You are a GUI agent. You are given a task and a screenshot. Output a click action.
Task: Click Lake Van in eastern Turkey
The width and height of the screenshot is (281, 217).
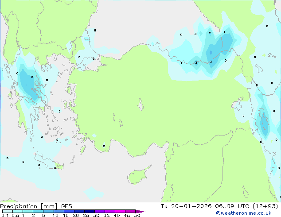tap(238, 104)
